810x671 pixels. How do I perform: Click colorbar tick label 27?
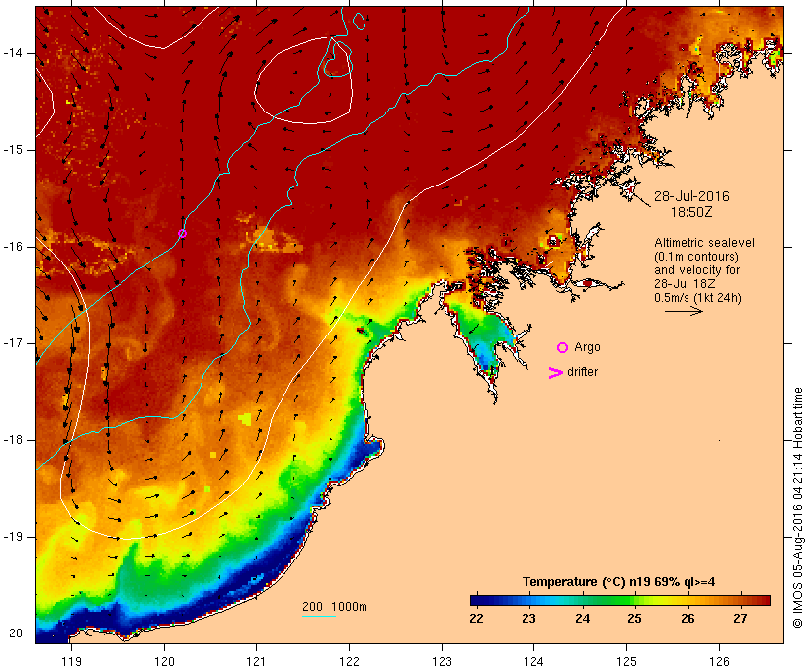click(x=740, y=619)
